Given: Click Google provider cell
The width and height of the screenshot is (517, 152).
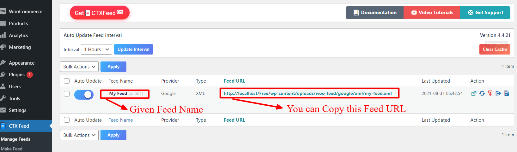Looking at the screenshot, I should [168, 94].
